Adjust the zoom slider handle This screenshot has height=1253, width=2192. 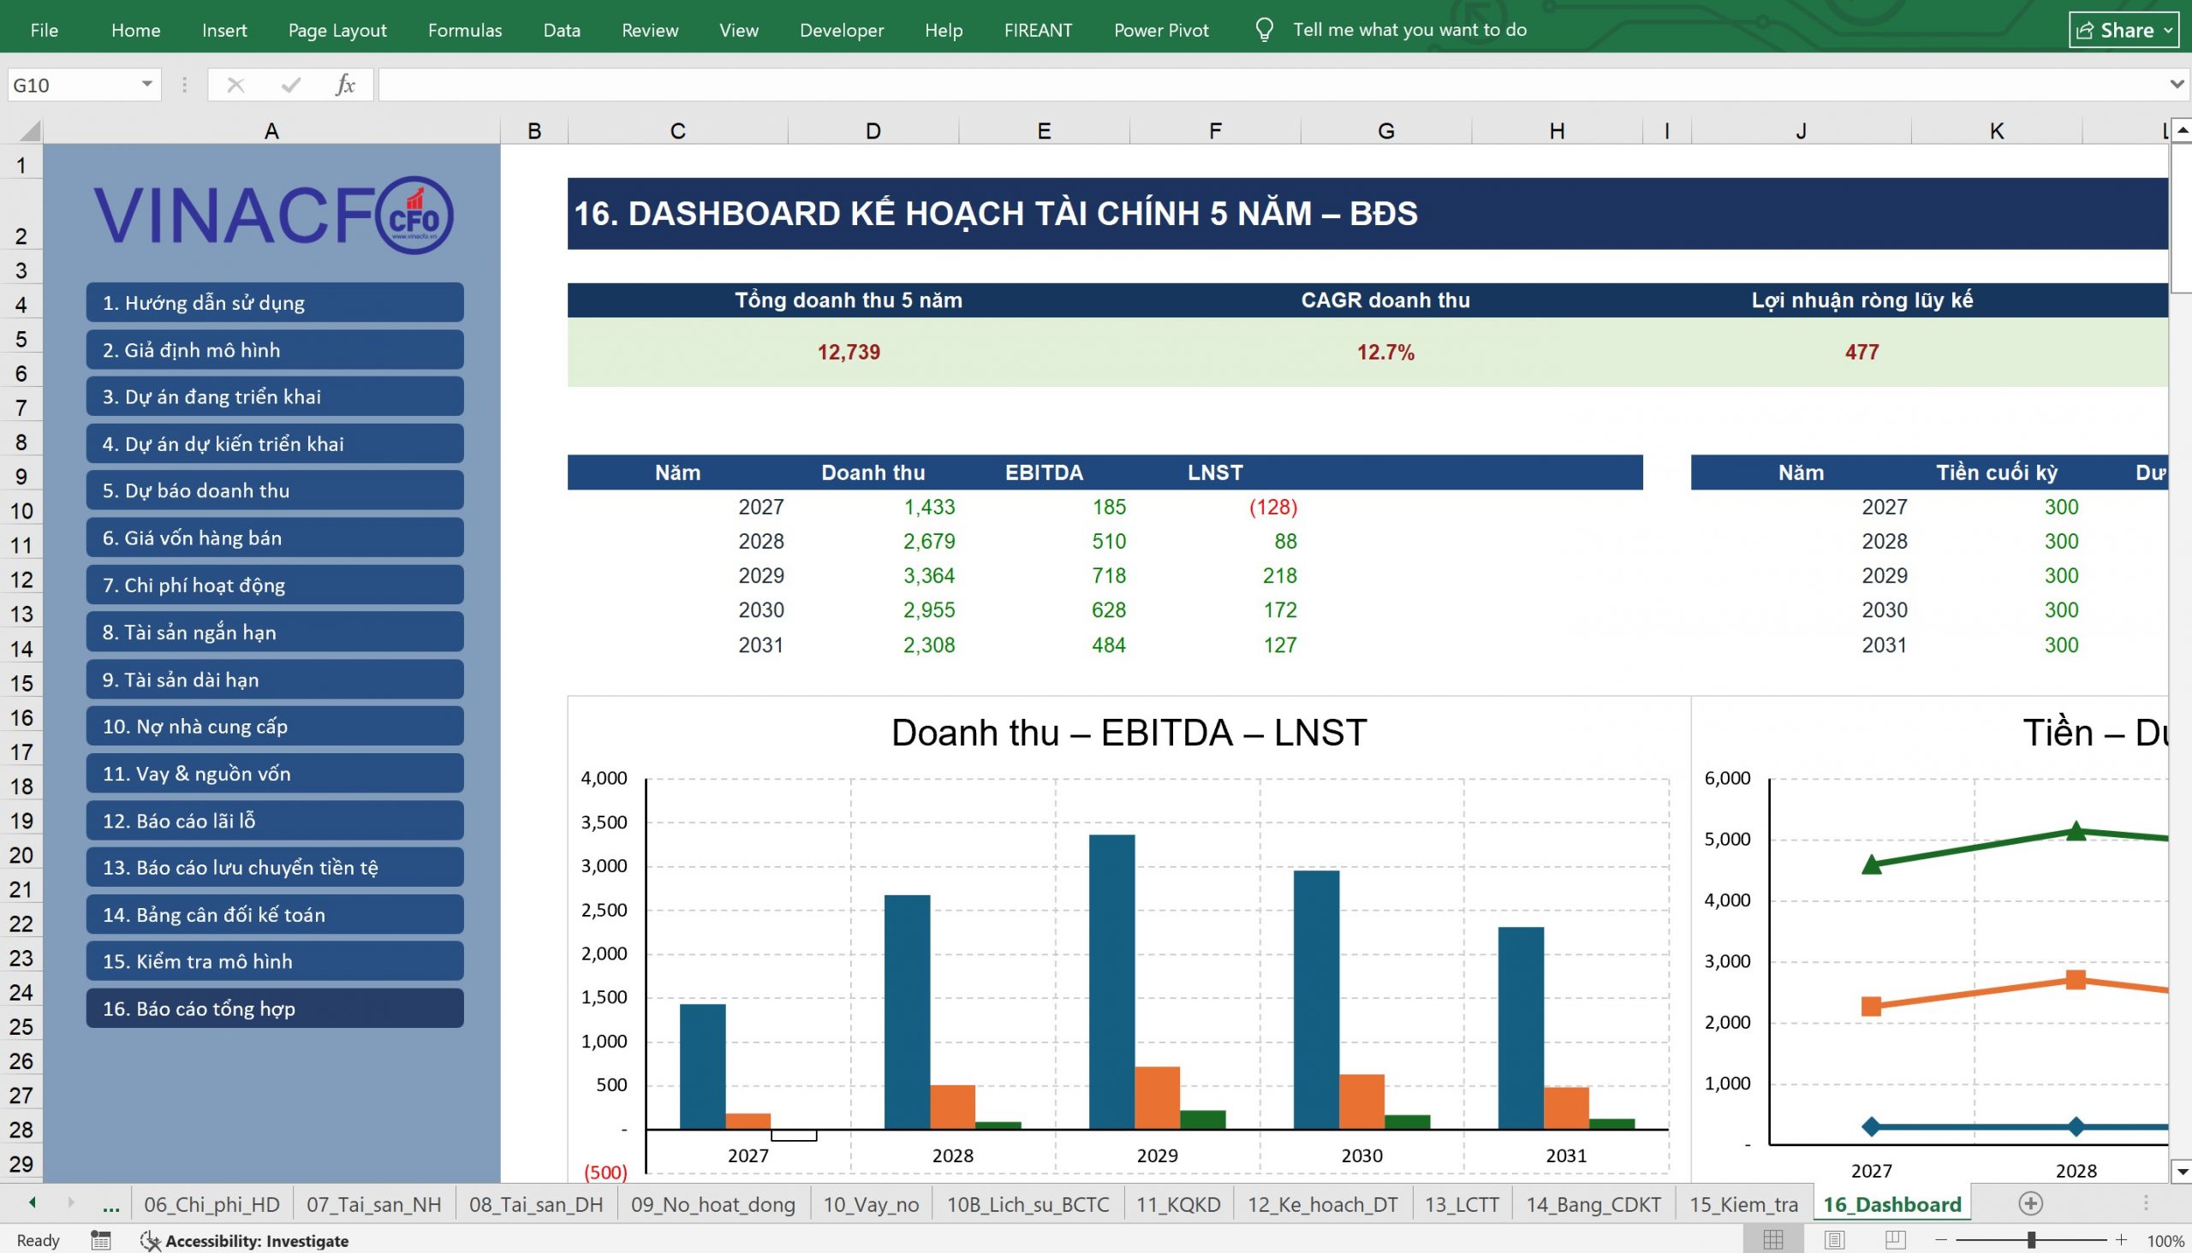2031,1240
